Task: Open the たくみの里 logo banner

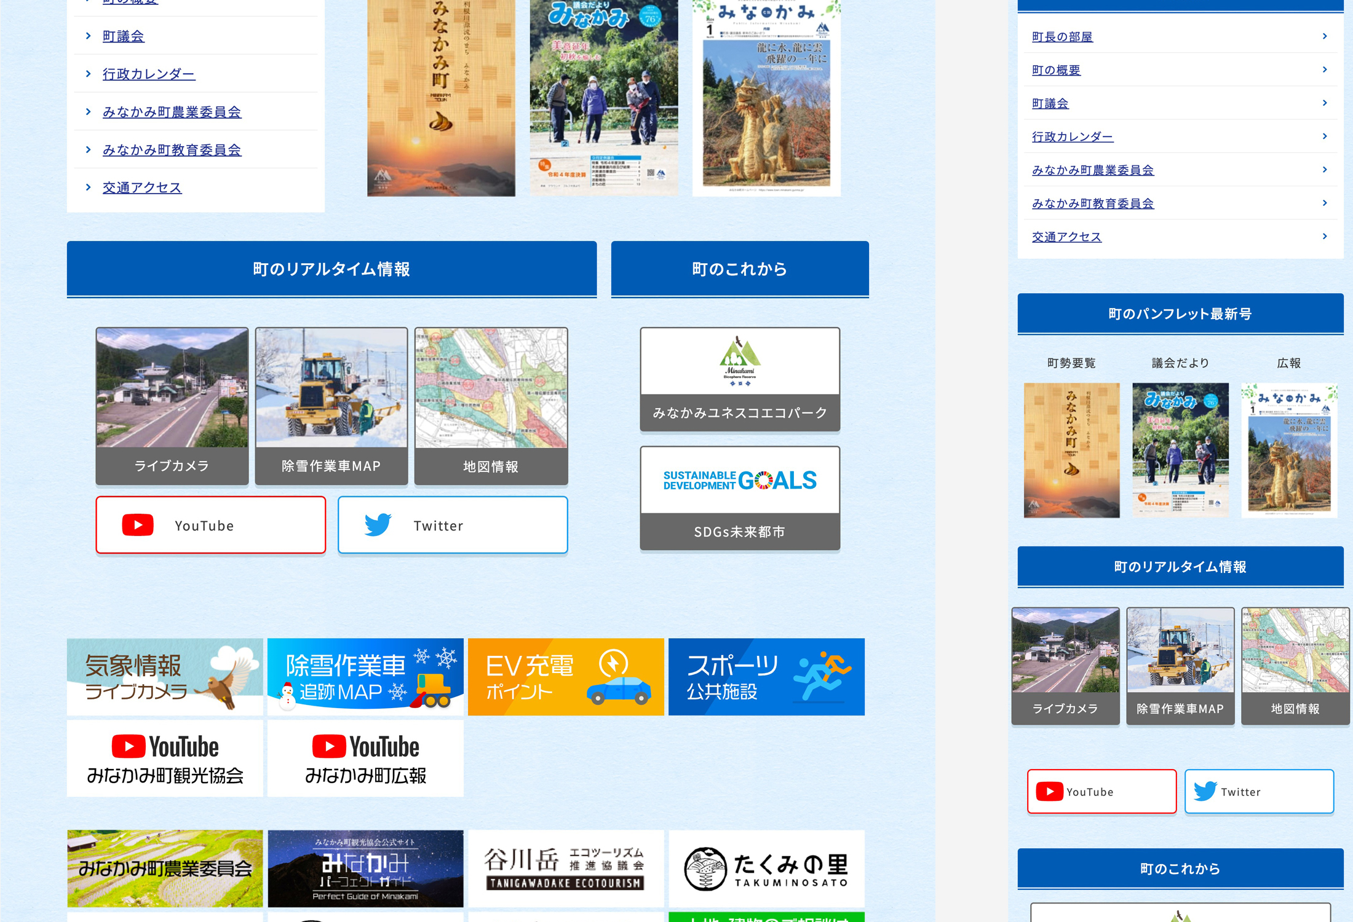Action: pos(766,868)
